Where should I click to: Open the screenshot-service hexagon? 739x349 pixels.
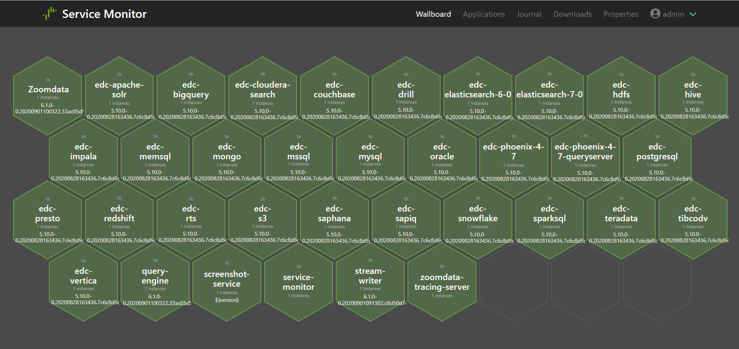(227, 282)
